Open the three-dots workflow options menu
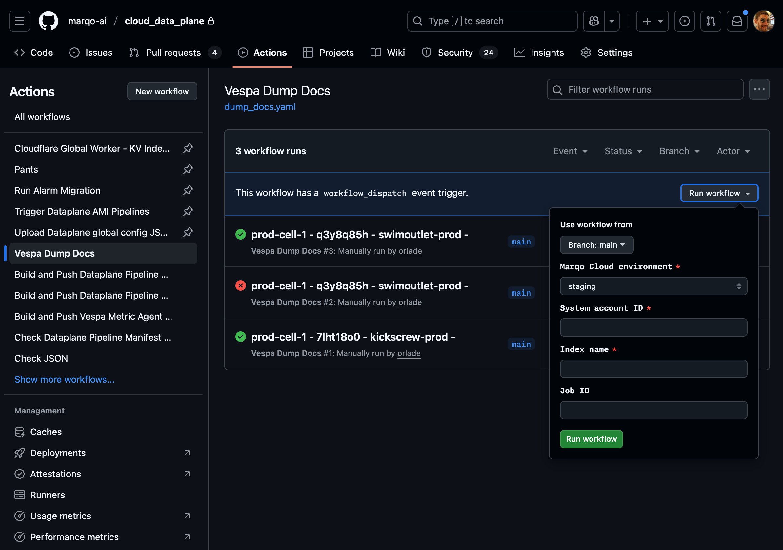The height and width of the screenshot is (550, 783). coord(759,90)
